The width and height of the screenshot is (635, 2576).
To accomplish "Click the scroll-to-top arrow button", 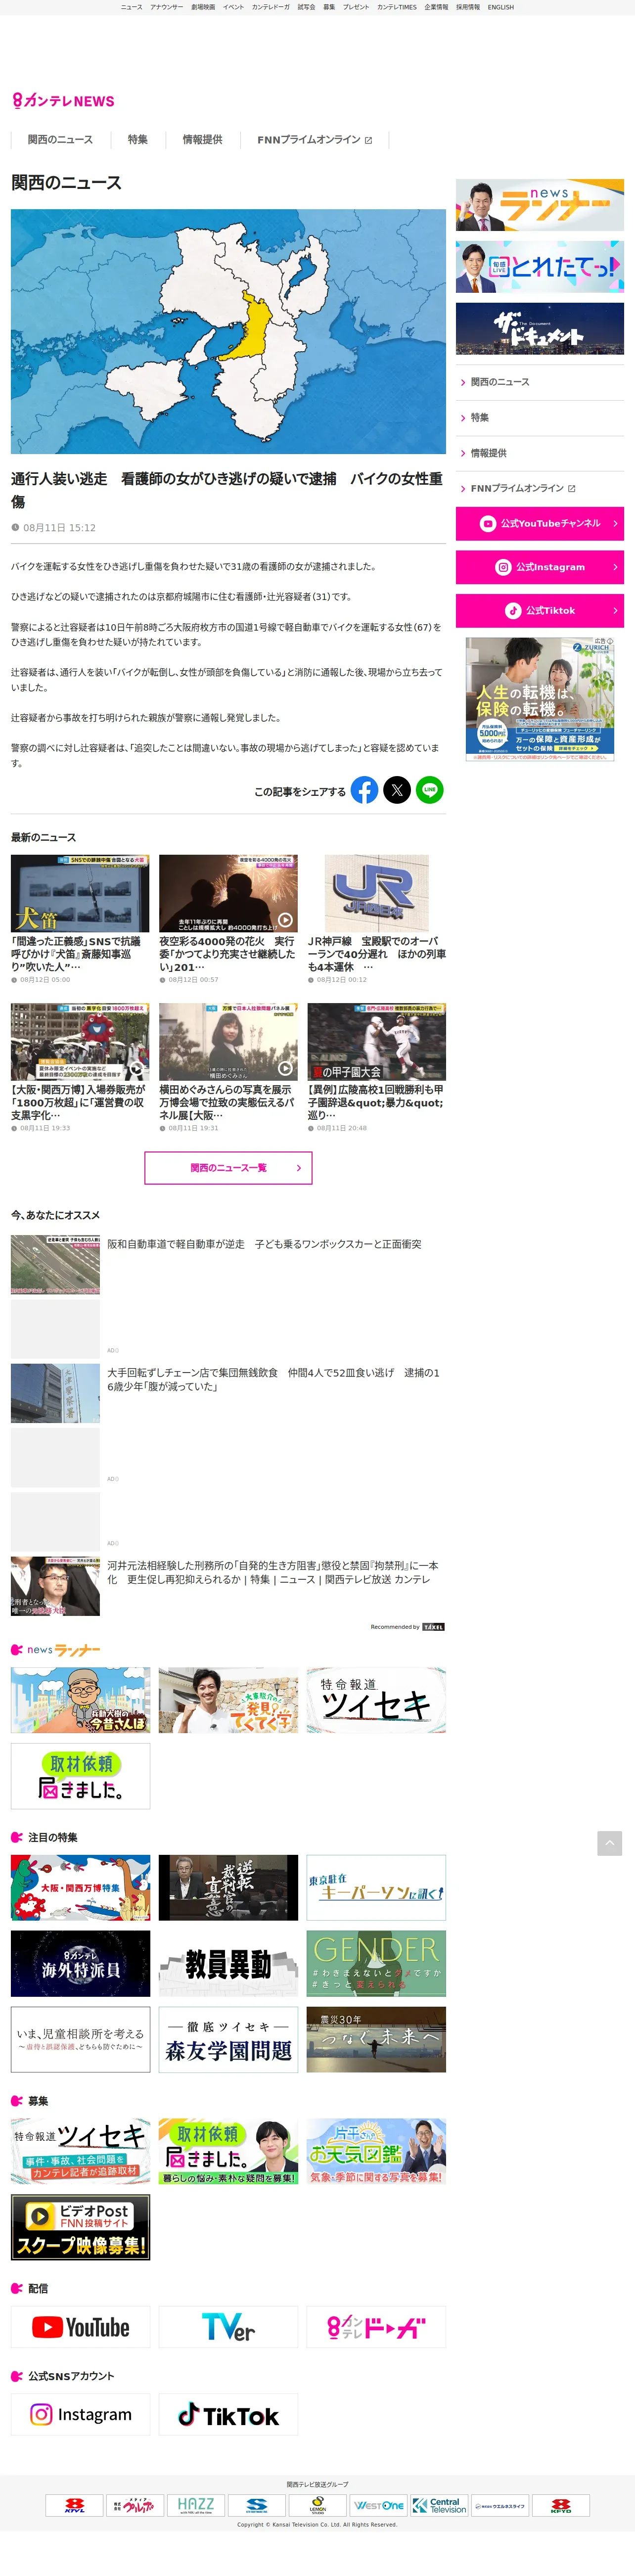I will pos(610,1843).
